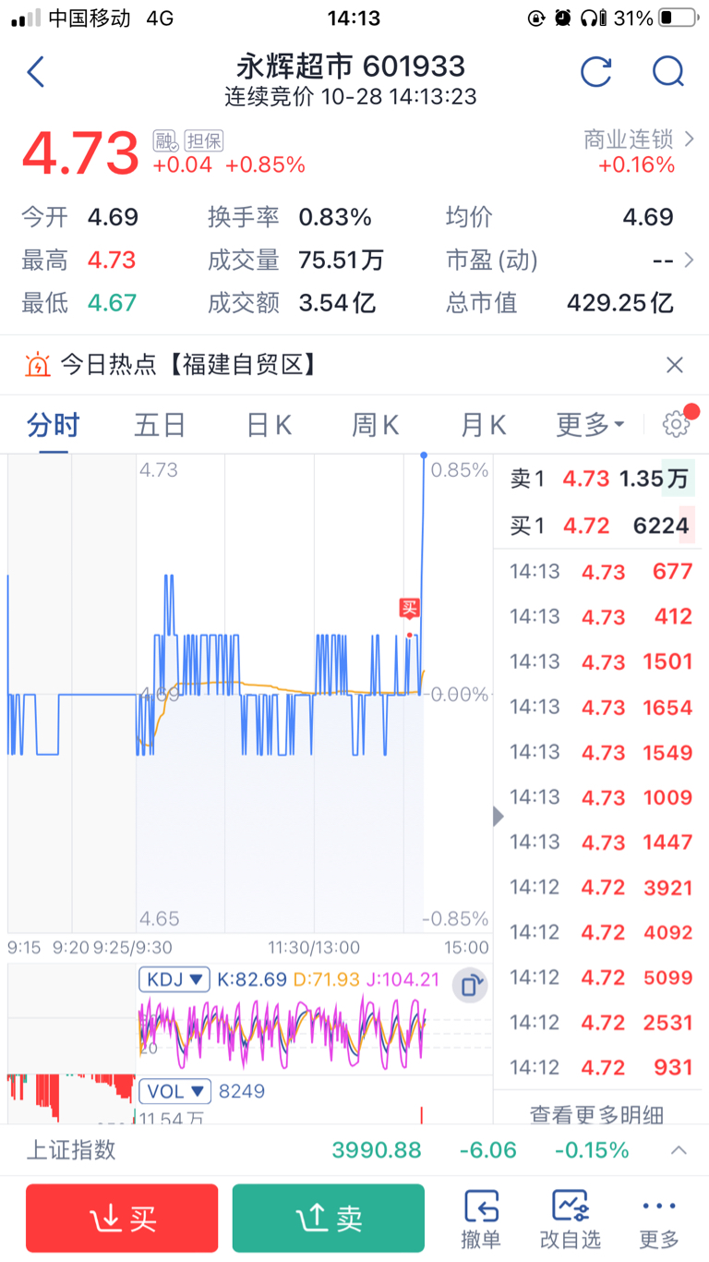Tap the trade row with volume 1501
Image resolution: width=709 pixels, height=1262 pixels.
pos(600,661)
